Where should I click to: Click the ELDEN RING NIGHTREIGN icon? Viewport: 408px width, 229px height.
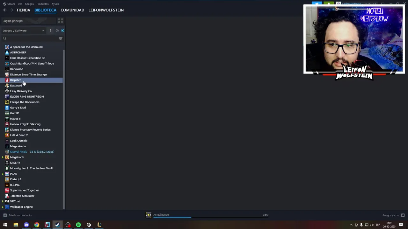[x=7, y=97]
